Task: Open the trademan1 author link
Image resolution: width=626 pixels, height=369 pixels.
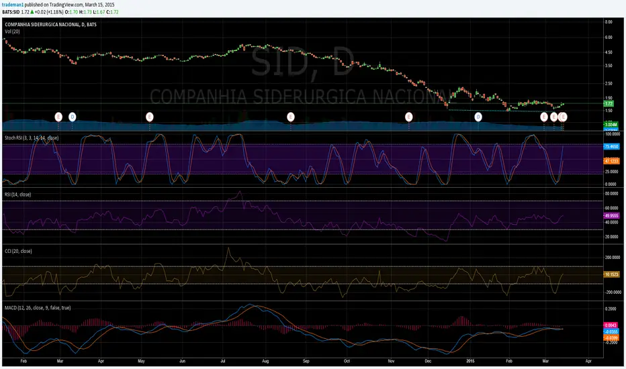Action: pyautogui.click(x=13, y=5)
